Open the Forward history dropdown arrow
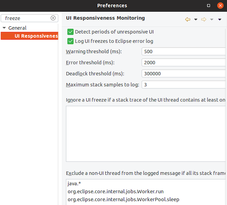 click(211, 20)
